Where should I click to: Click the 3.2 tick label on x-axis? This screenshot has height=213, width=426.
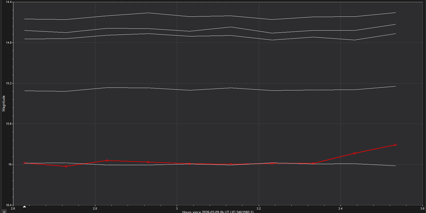click(x=259, y=208)
